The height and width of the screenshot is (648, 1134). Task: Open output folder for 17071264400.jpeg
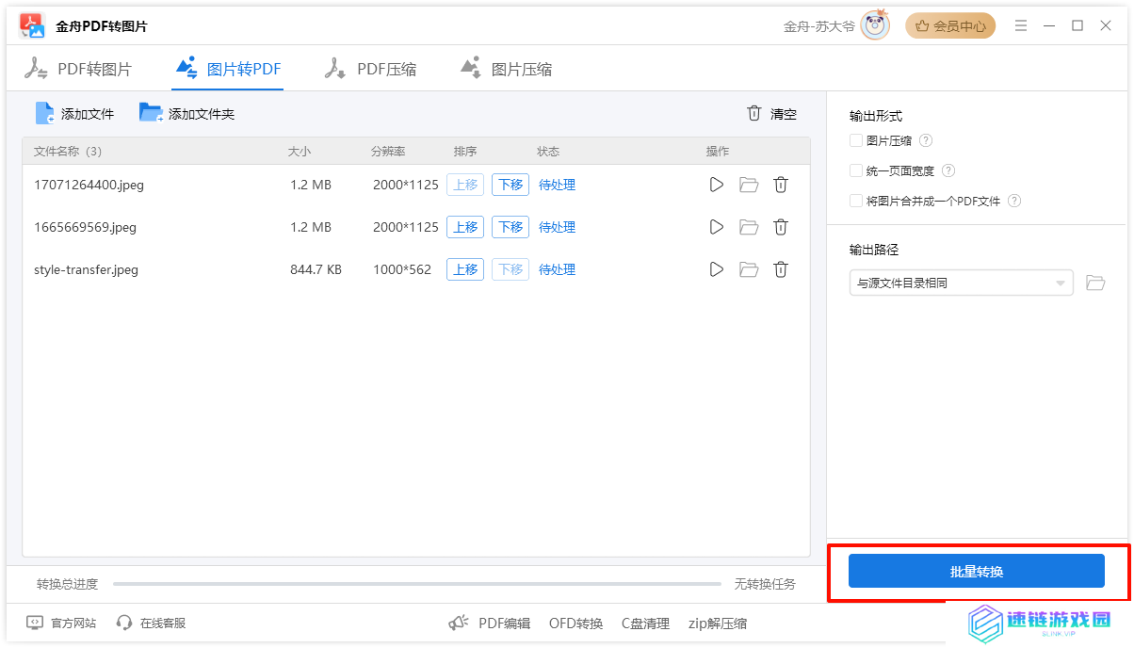749,185
